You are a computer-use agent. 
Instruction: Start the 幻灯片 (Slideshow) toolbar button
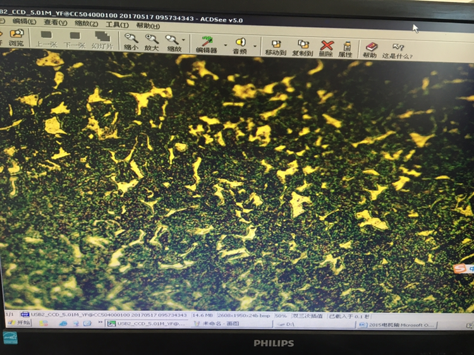102,41
